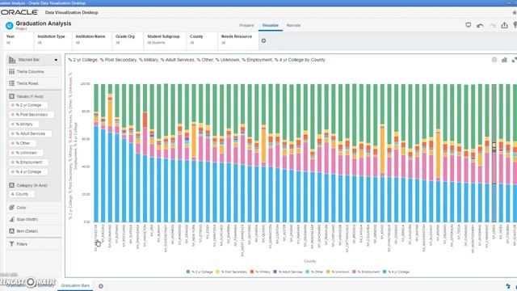Click the % 4 yr College value pill
517x291 pixels.
pyautogui.click(x=28, y=172)
